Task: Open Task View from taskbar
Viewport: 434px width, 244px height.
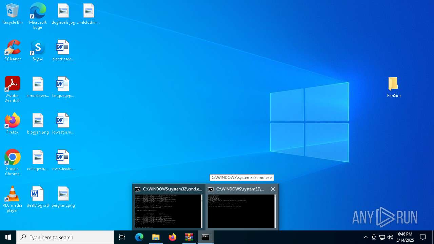Action: (x=122, y=237)
